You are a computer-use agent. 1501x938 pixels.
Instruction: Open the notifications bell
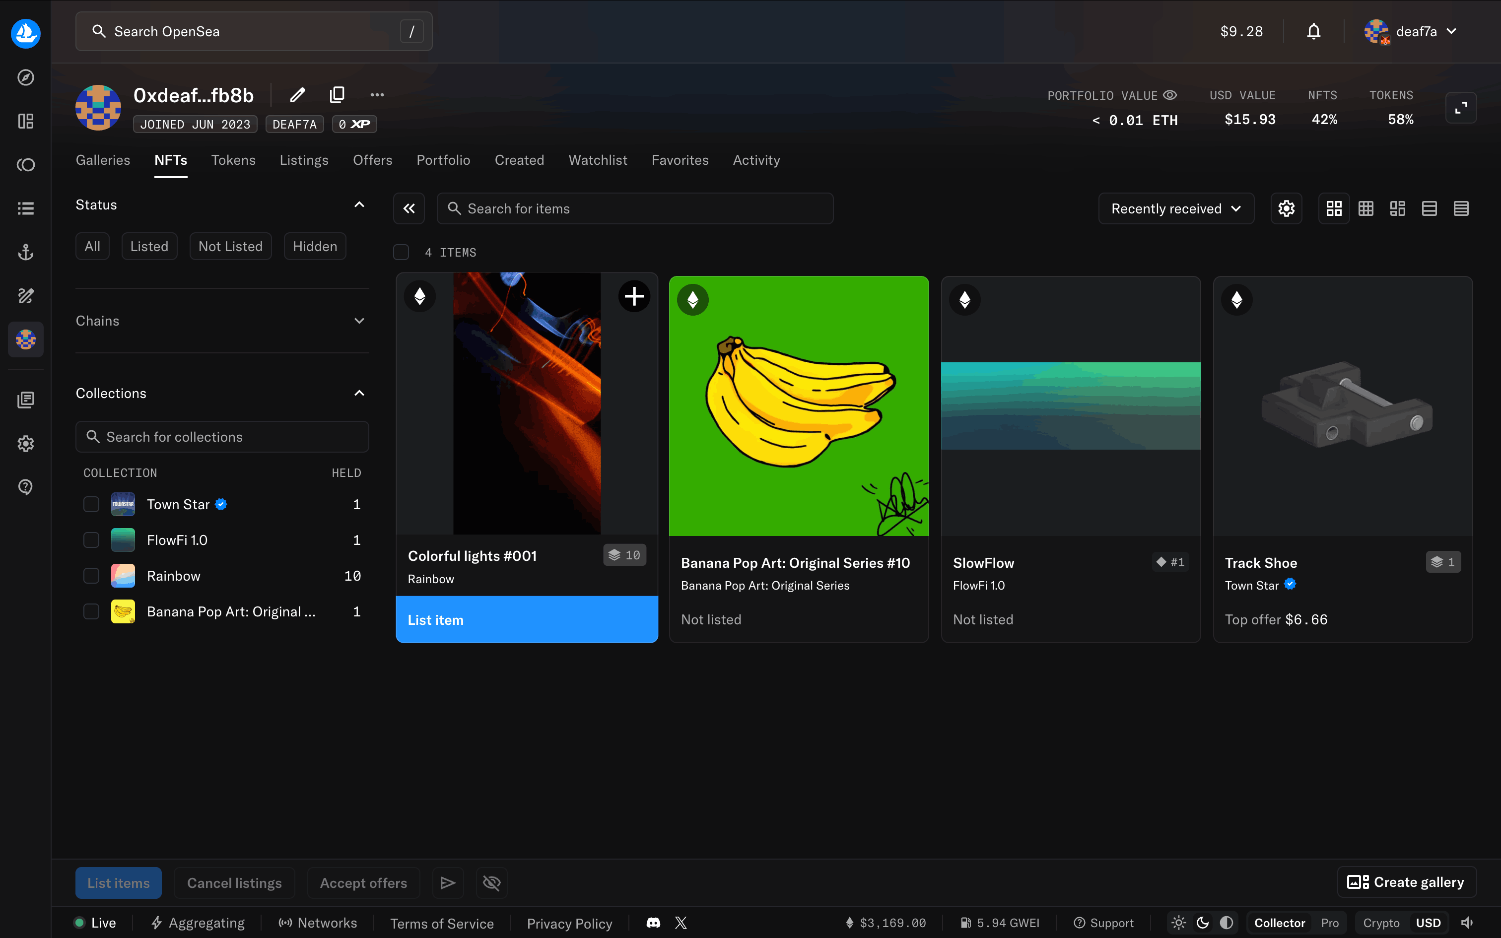1313,32
